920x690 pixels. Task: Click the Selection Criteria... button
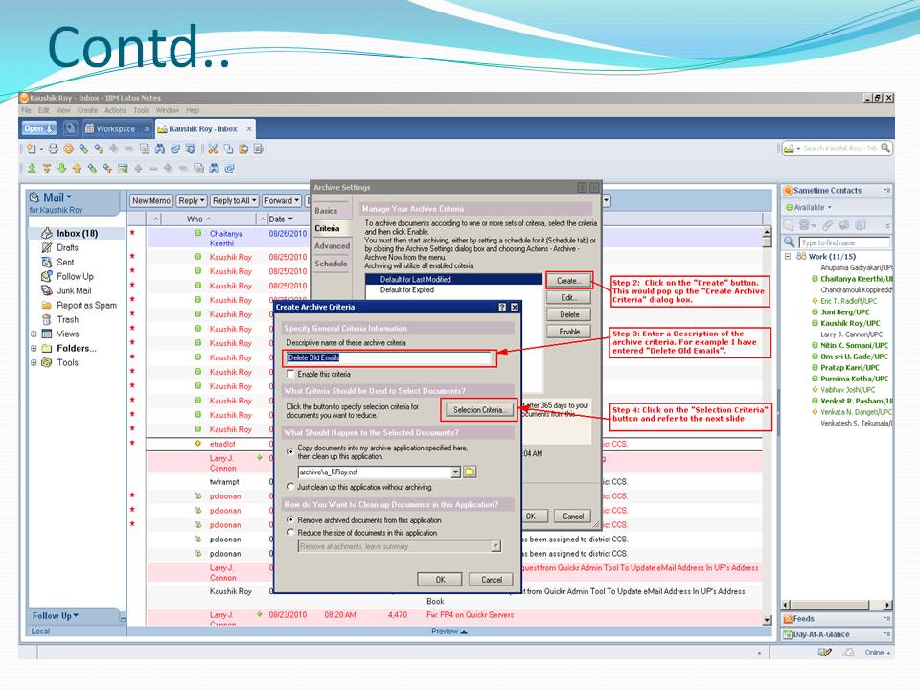tap(479, 410)
